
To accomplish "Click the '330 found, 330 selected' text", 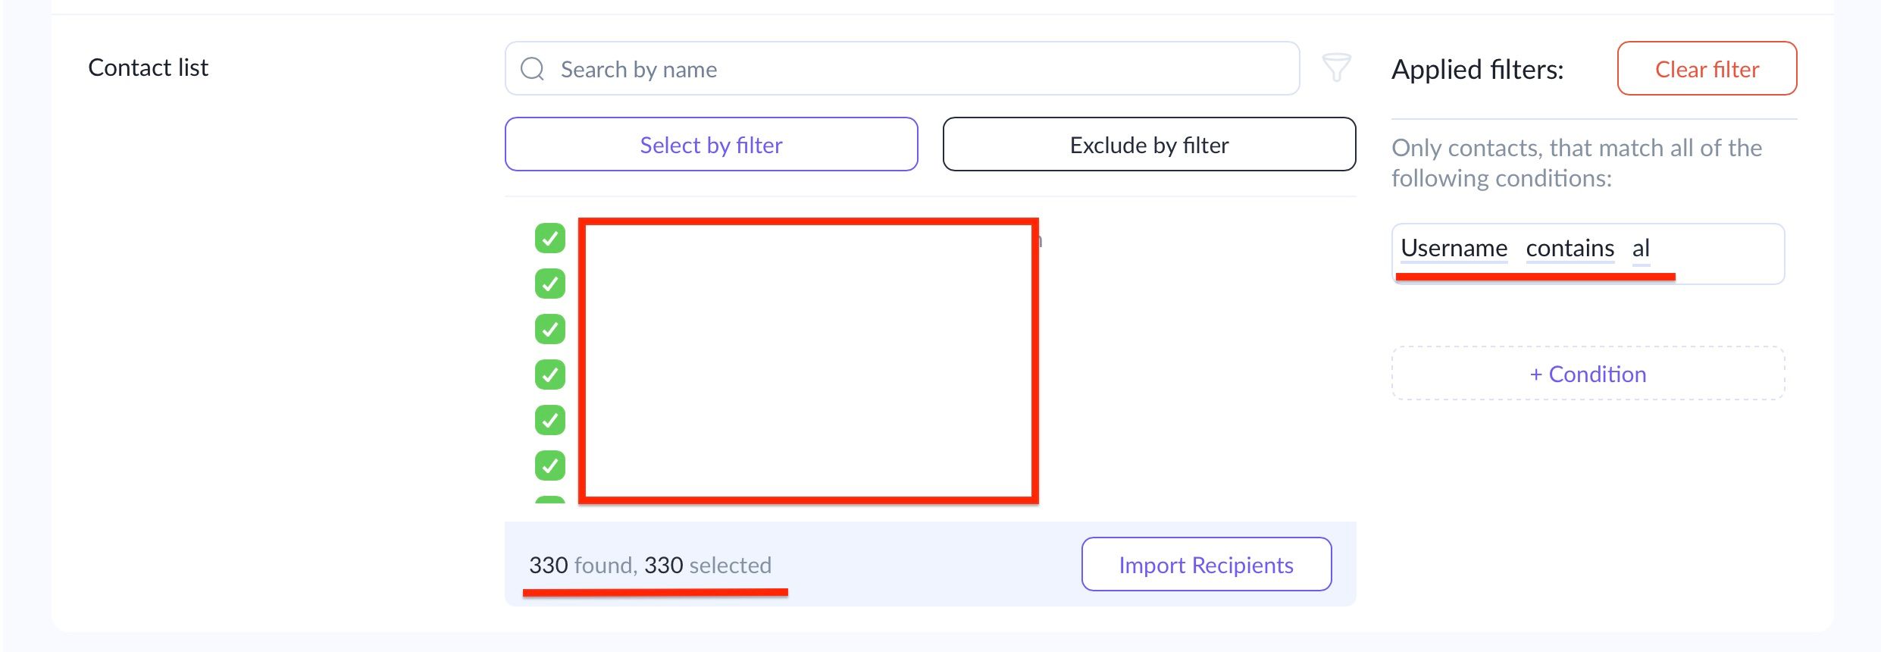I will [650, 565].
